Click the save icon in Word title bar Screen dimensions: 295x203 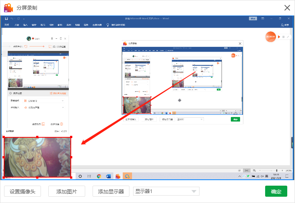point(6,18)
